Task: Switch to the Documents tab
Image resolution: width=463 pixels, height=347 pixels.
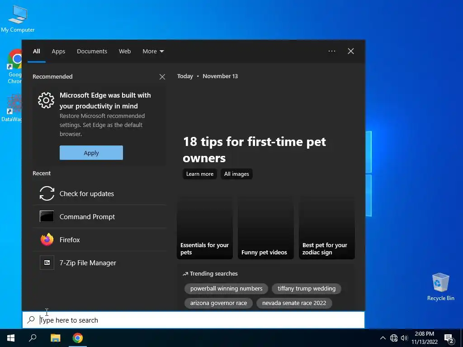Action: click(x=92, y=52)
